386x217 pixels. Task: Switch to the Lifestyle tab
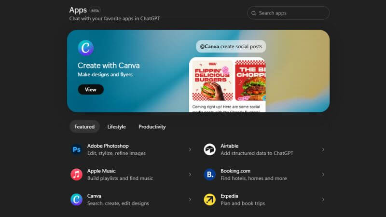(x=116, y=127)
